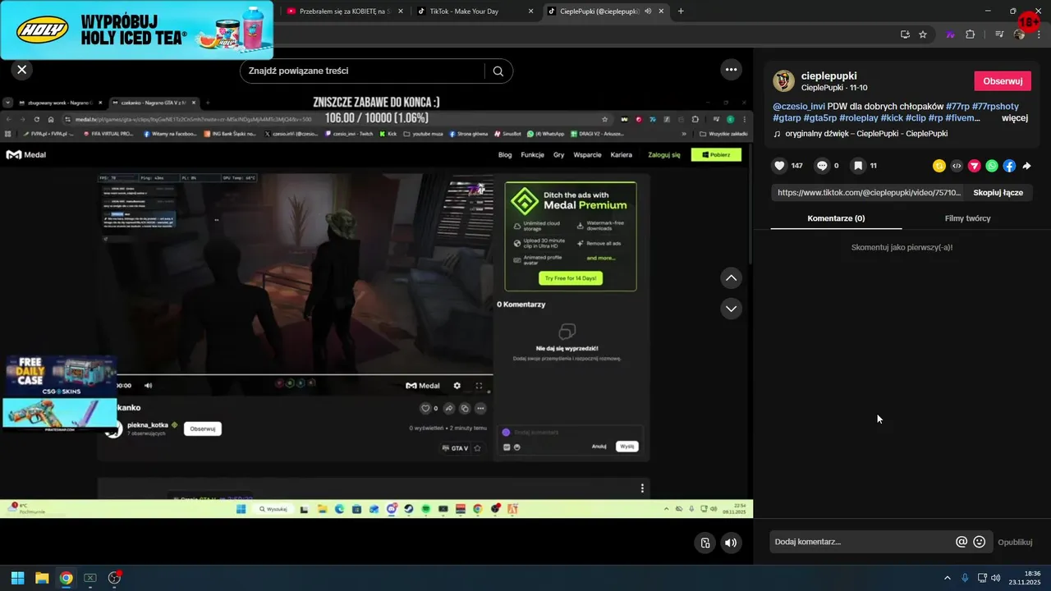Open File Explorer from taskbar
The height and width of the screenshot is (591, 1051).
click(x=42, y=578)
